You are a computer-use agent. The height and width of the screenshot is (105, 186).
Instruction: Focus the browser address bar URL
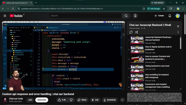62,9
